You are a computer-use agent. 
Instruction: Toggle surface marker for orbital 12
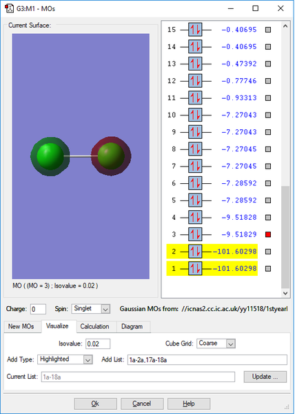tap(268, 81)
